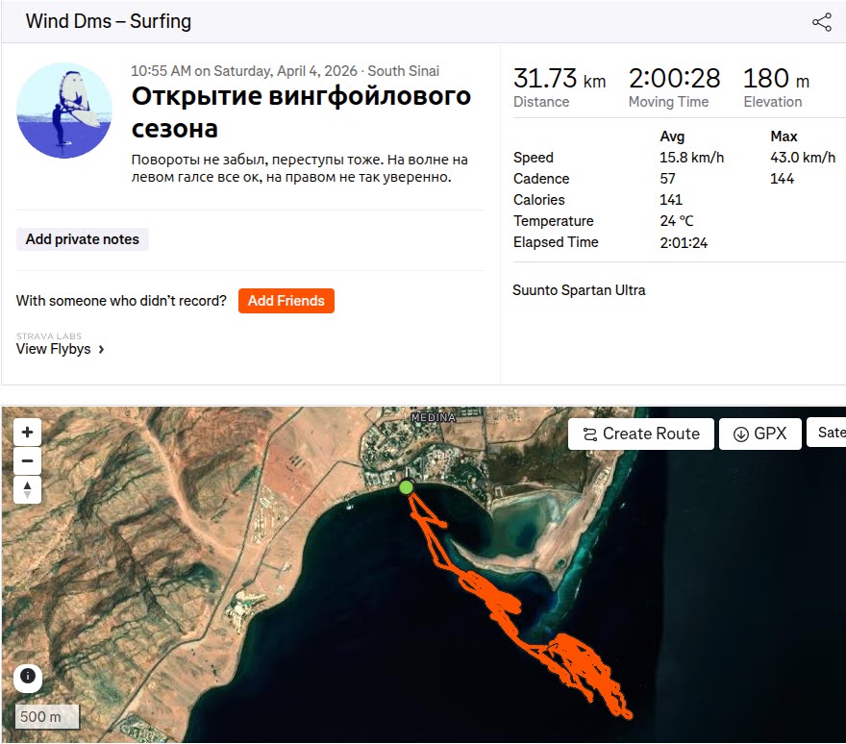846x744 pixels.
Task: Add private notes to the activity
Action: tap(83, 239)
